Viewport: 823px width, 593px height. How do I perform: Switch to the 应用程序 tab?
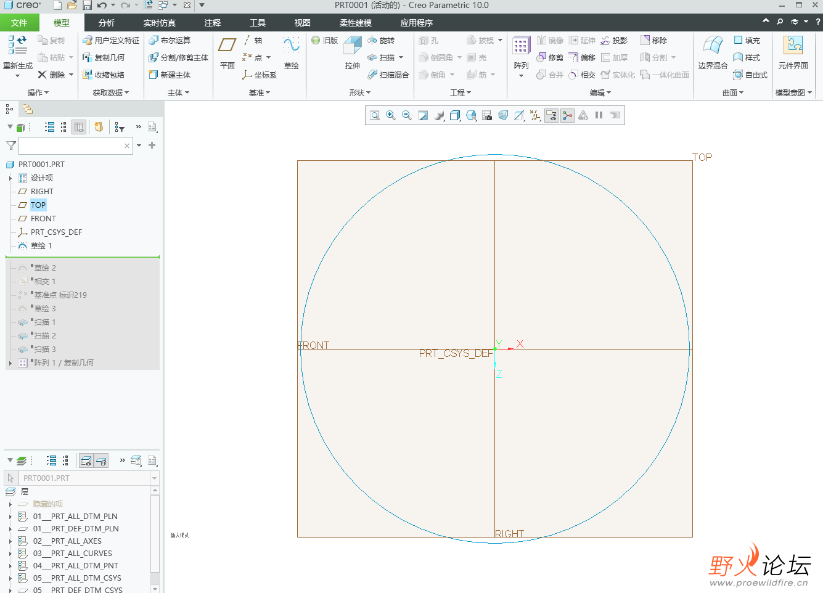pos(416,23)
